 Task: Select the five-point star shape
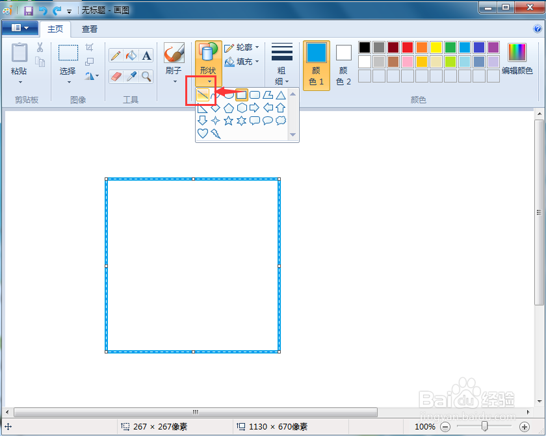228,121
